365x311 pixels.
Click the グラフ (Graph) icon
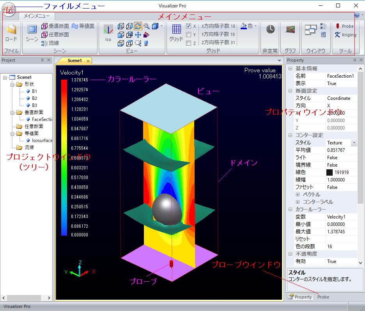(290, 30)
